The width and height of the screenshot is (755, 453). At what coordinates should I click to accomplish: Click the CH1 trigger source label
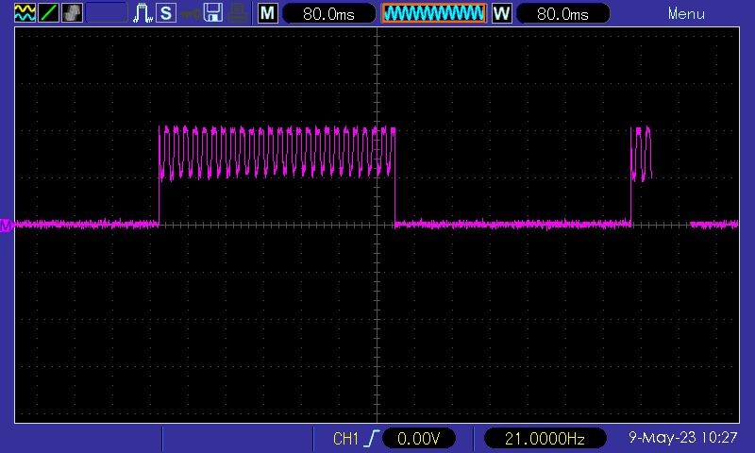click(x=346, y=439)
